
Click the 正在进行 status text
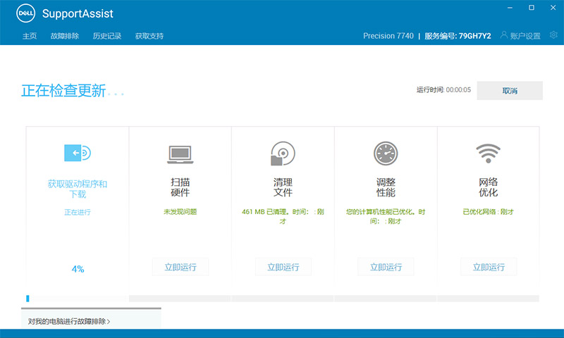click(78, 212)
